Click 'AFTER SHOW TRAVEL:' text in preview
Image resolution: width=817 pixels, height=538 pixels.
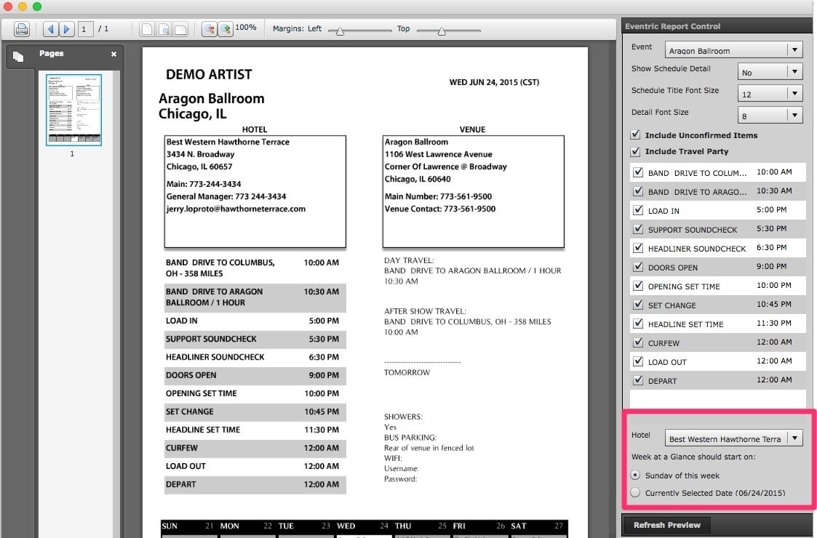click(x=425, y=311)
